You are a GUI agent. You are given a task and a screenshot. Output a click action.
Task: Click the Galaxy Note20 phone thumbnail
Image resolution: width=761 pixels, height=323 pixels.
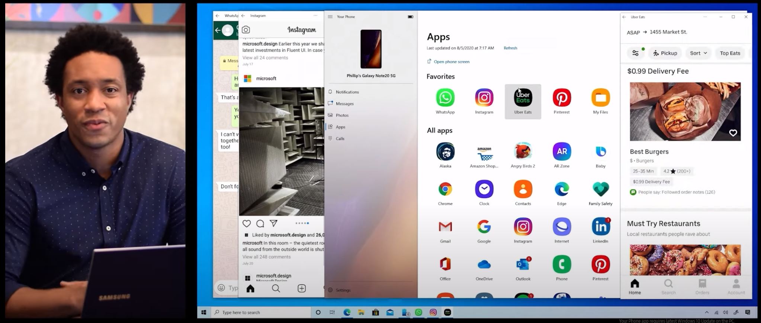click(x=371, y=49)
